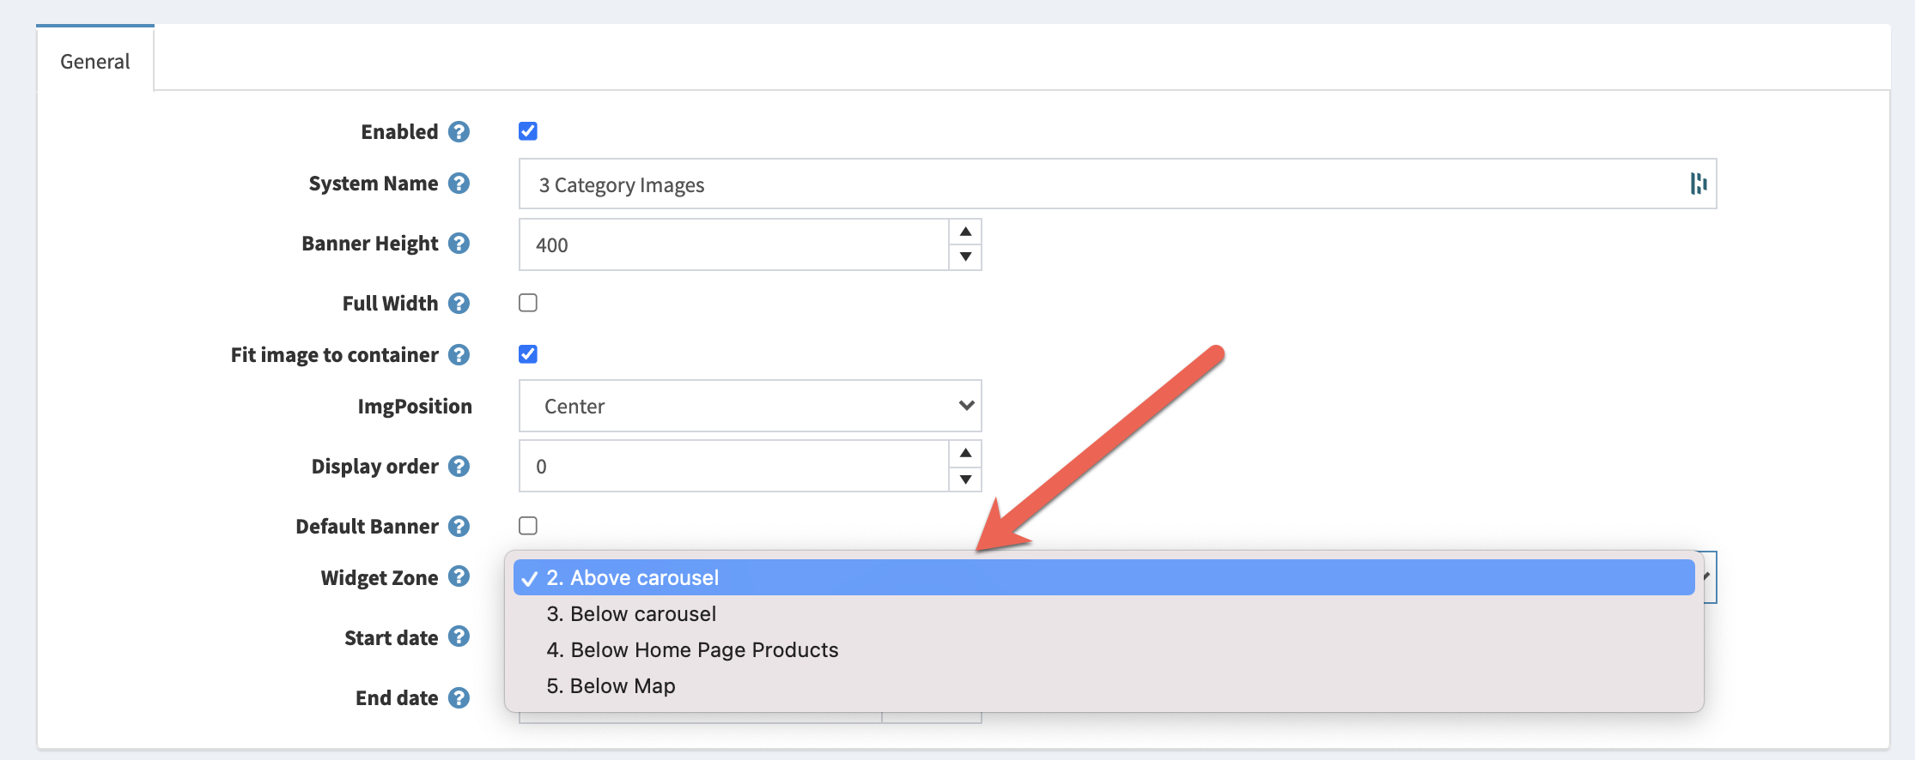This screenshot has width=1915, height=760.
Task: Click the Display order help icon
Action: point(459,467)
